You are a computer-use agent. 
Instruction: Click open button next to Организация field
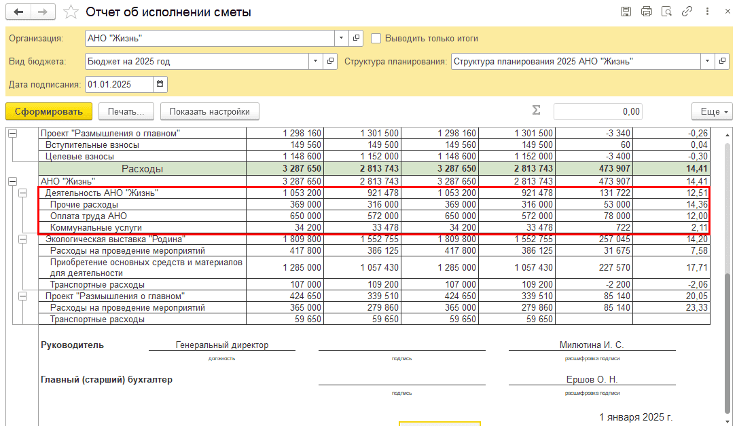pos(357,38)
